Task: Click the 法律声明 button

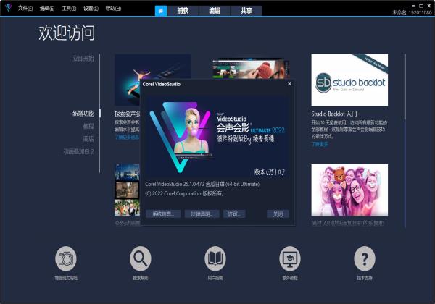Action: pos(202,214)
